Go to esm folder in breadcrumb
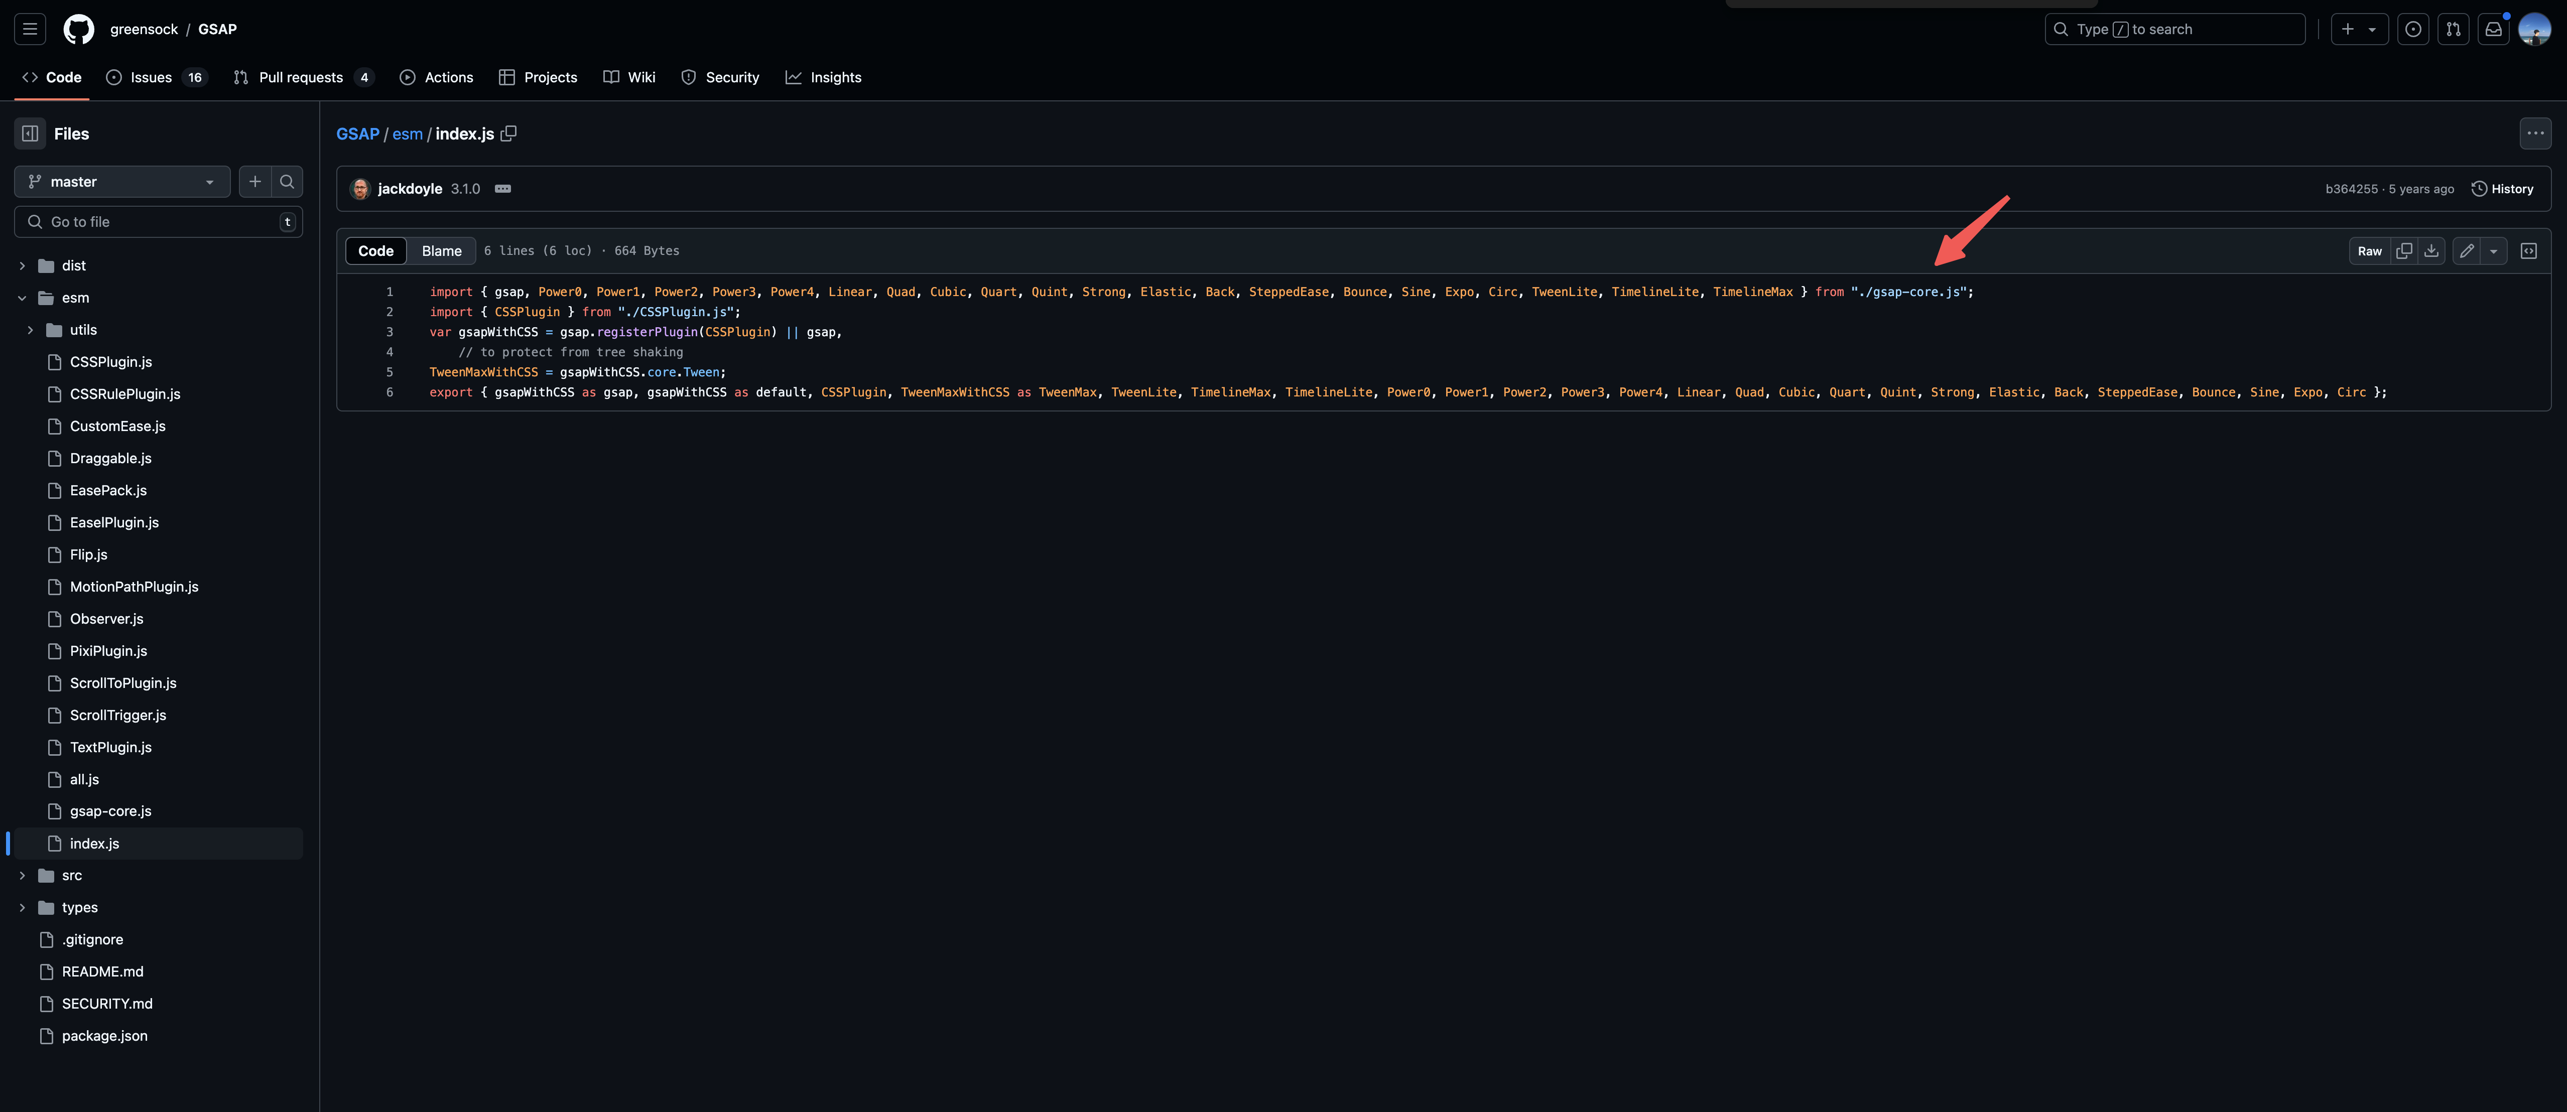2567x1112 pixels. pyautogui.click(x=408, y=133)
